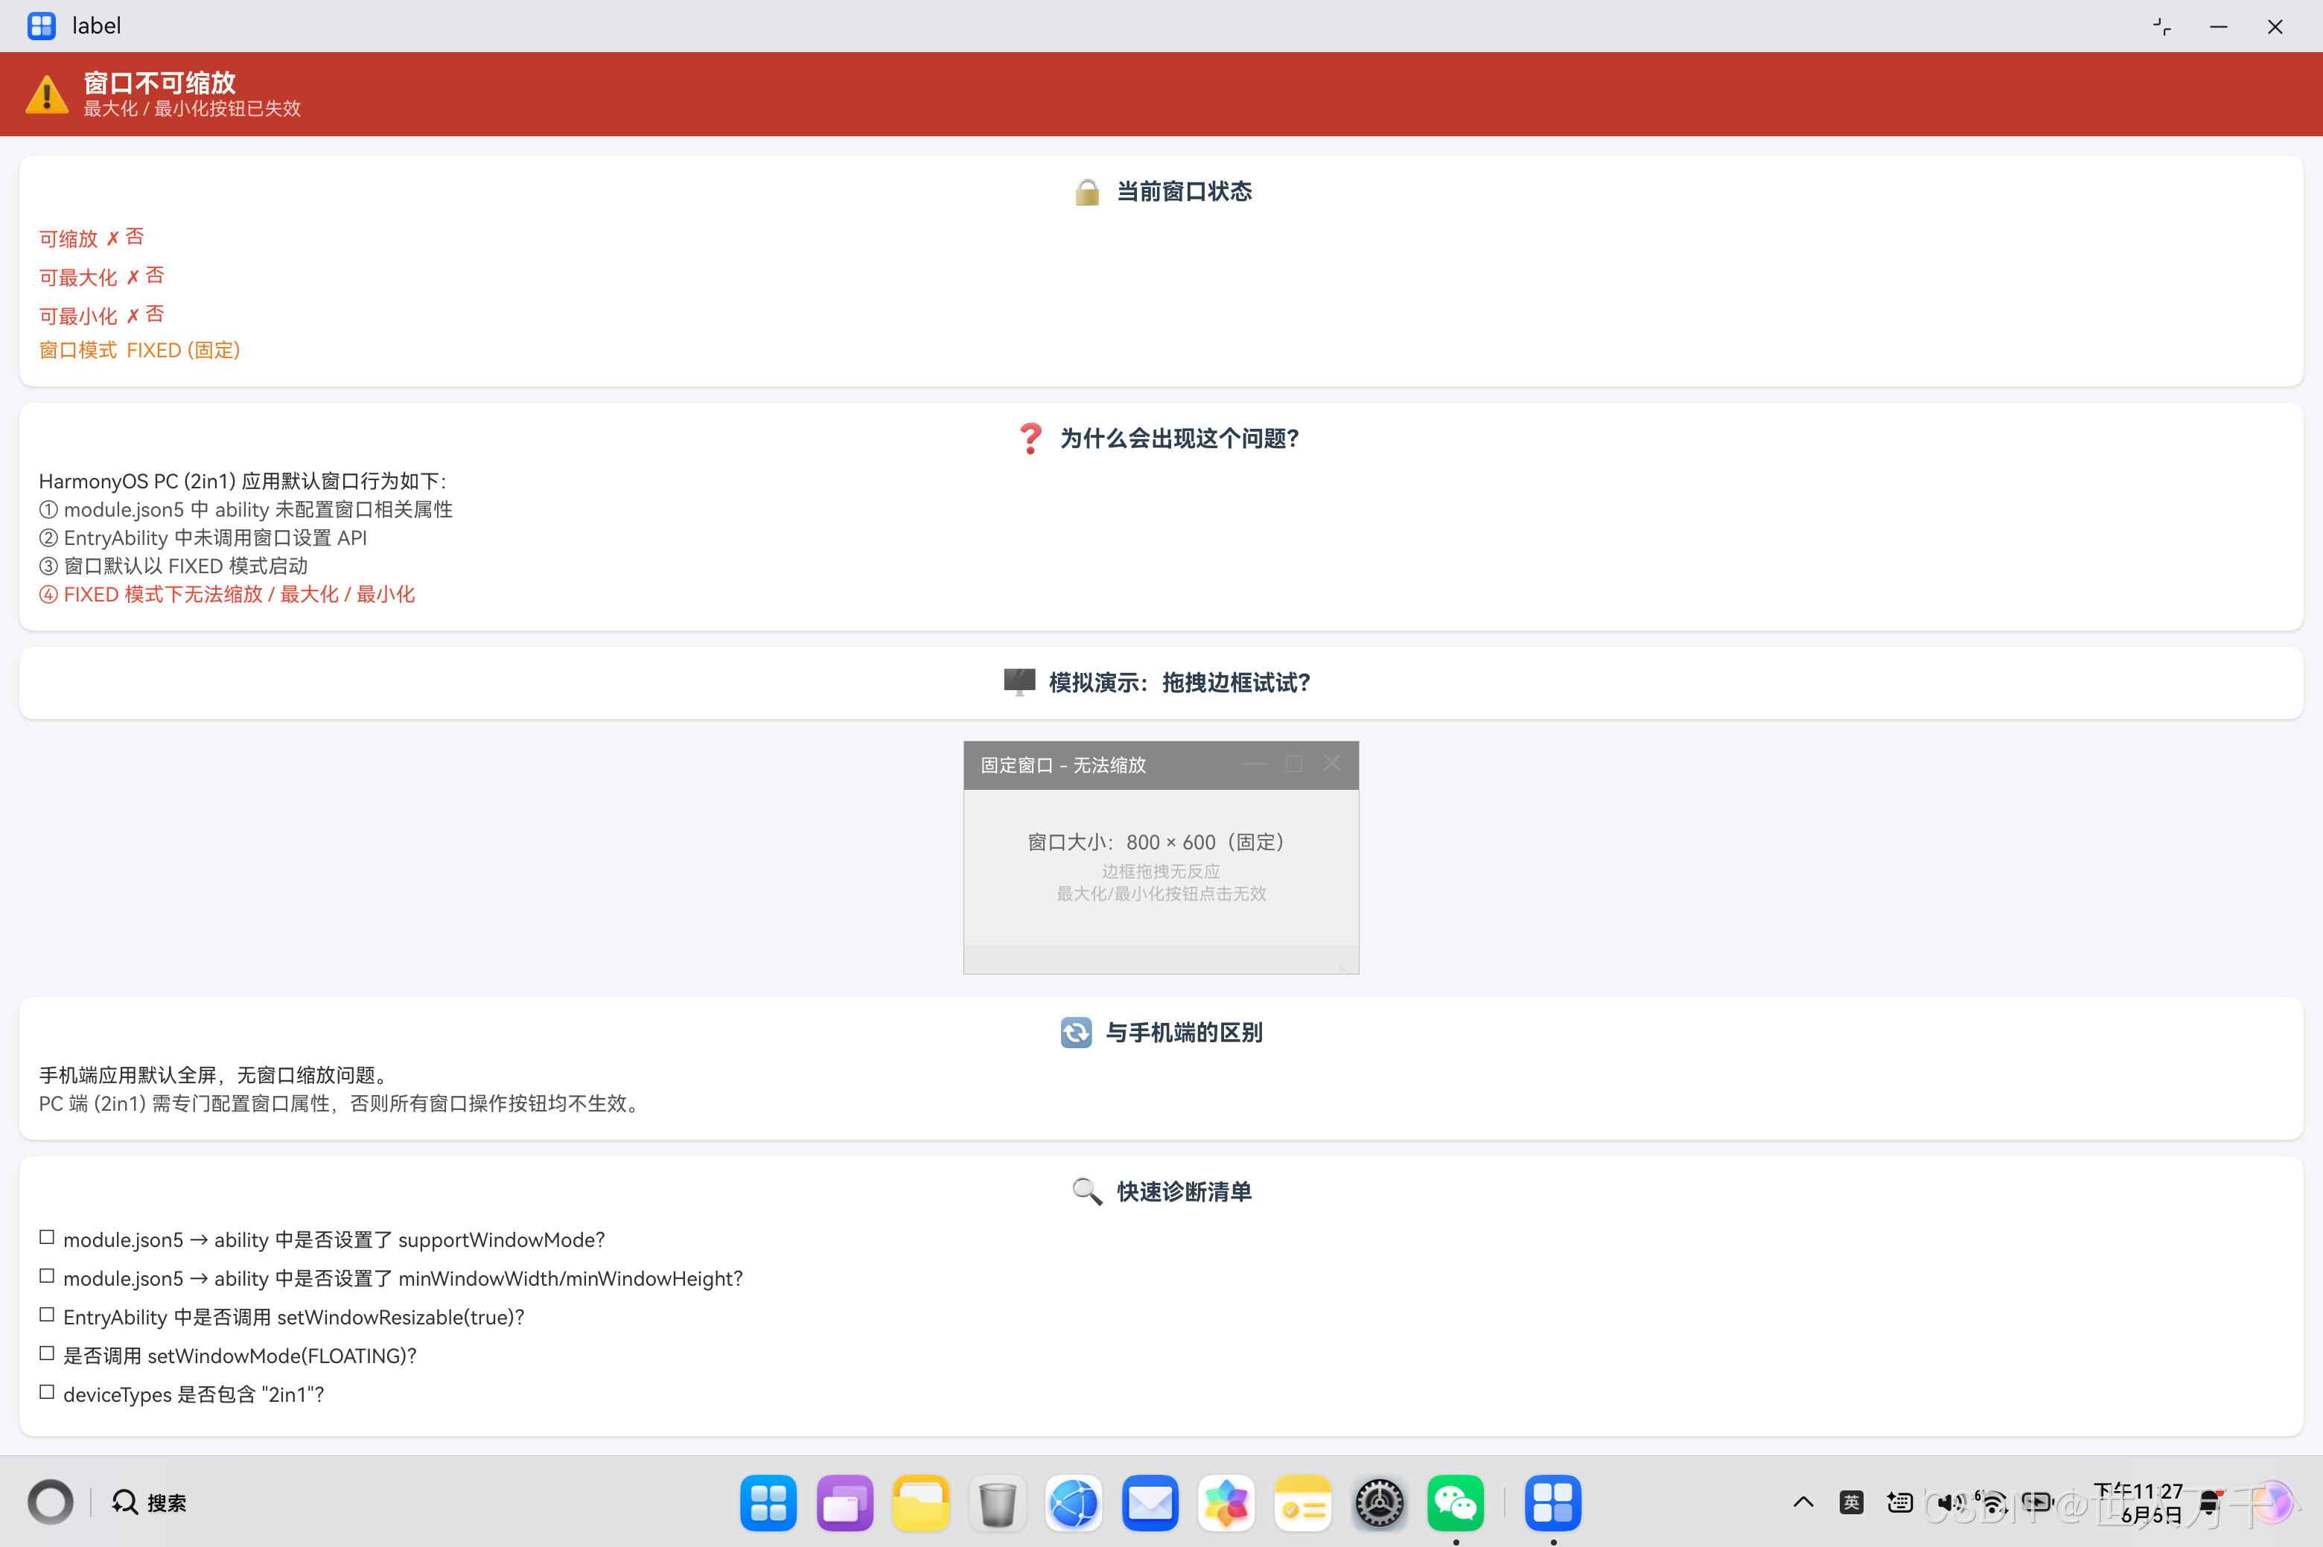Open the Files folder in dock

[921, 1504]
